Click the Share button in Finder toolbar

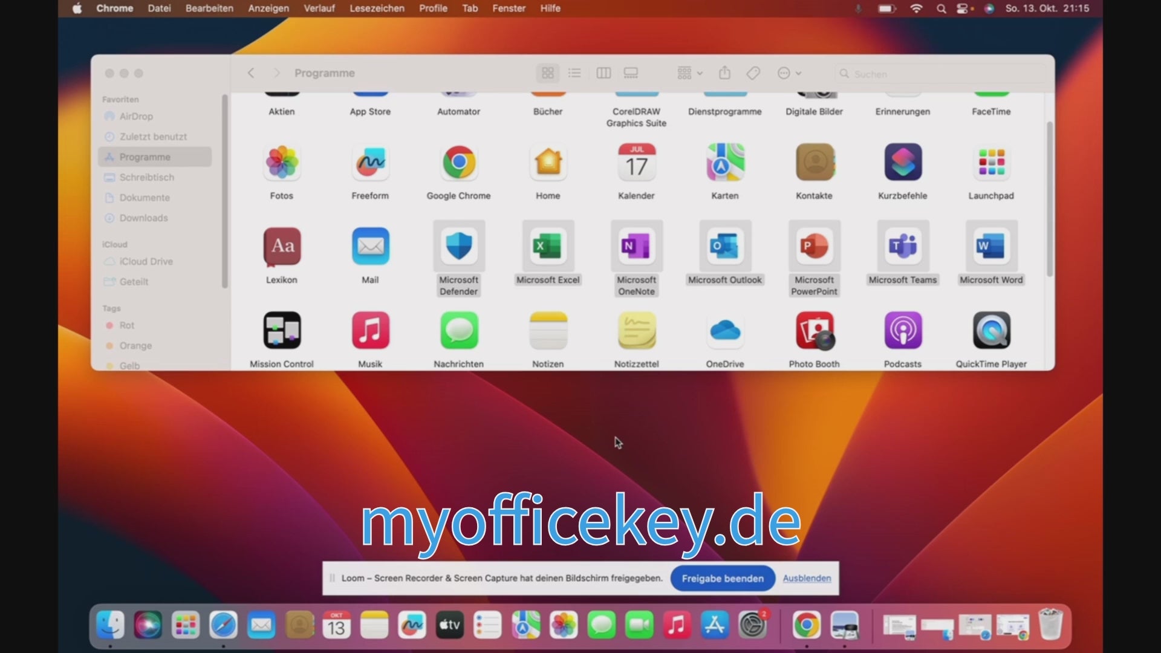(724, 73)
